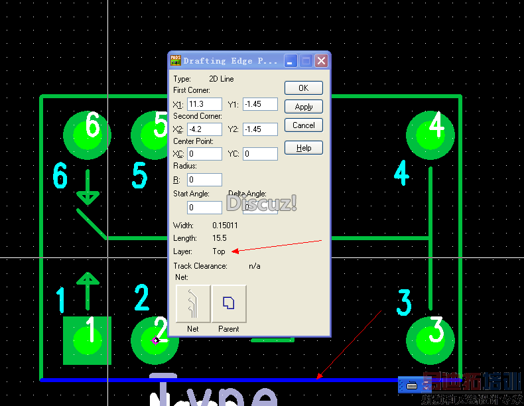The image size is (524, 406).
Task: Select round pad number 3
Action: 430,340
